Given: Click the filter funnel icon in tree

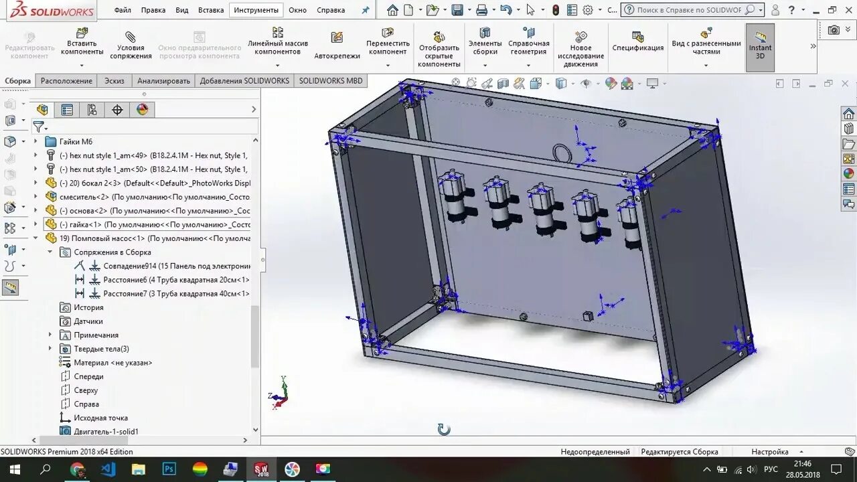Looking at the screenshot, I should [x=39, y=127].
